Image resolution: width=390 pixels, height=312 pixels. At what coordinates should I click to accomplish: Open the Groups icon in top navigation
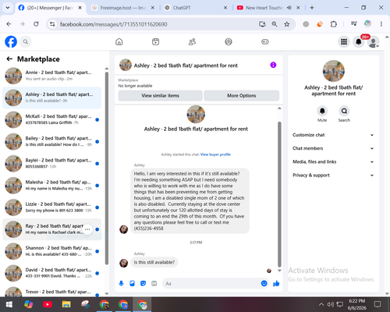pyautogui.click(x=229, y=41)
